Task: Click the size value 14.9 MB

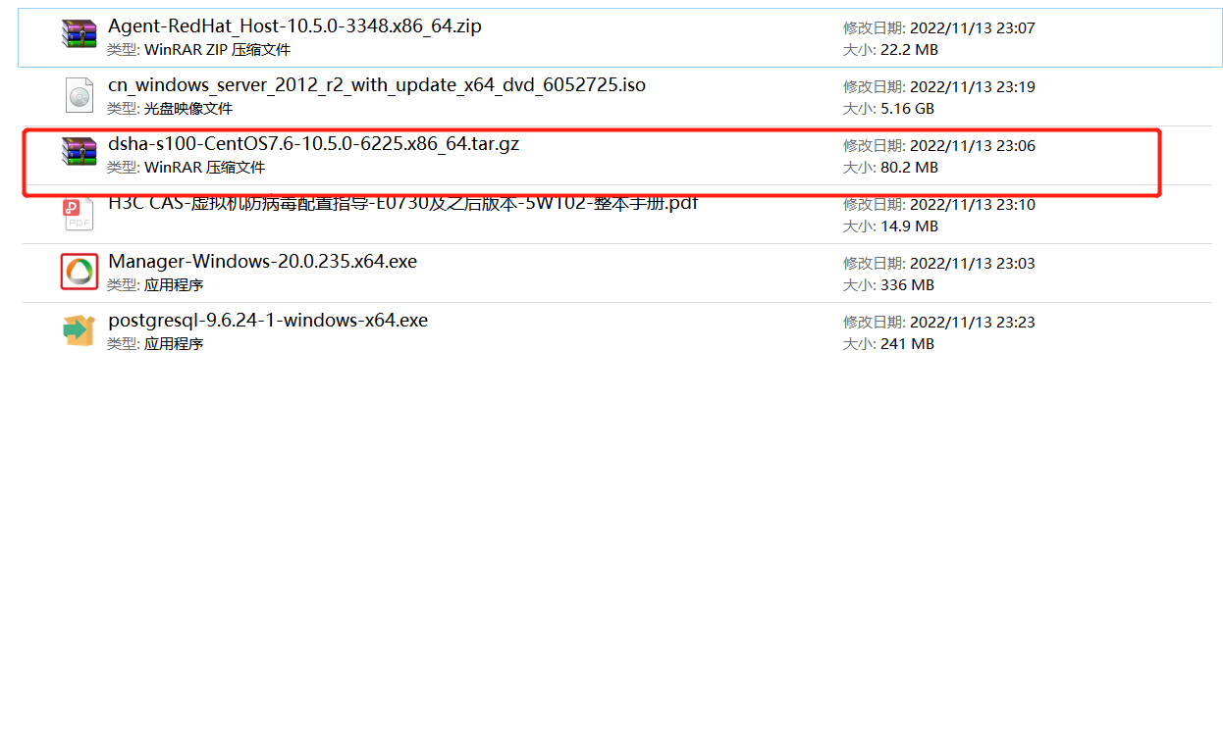Action: tap(909, 226)
